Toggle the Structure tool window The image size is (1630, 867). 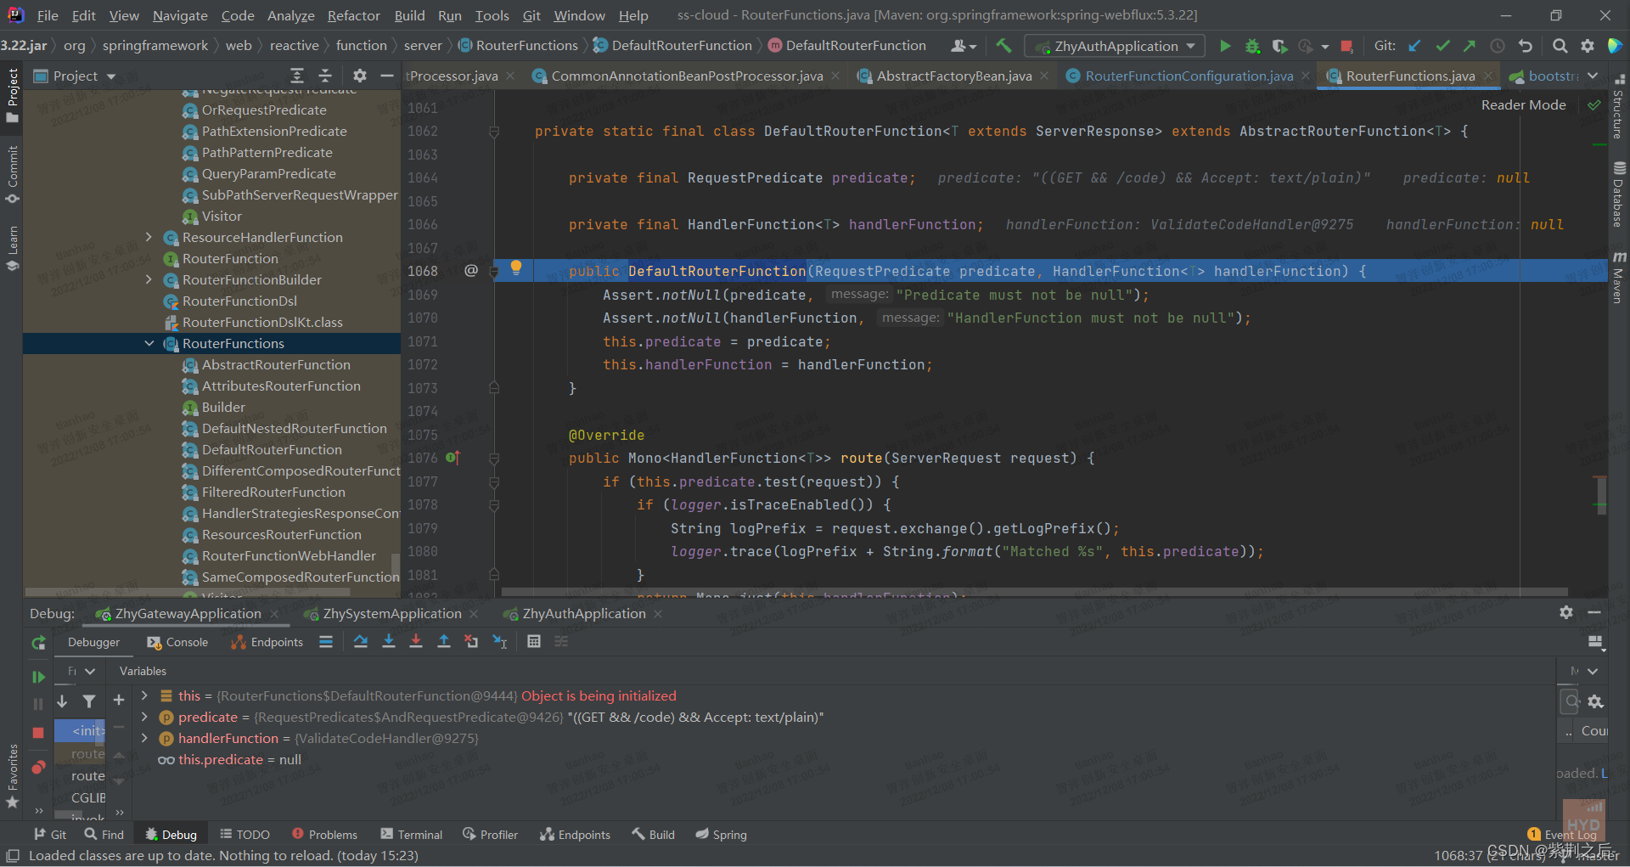(1619, 108)
